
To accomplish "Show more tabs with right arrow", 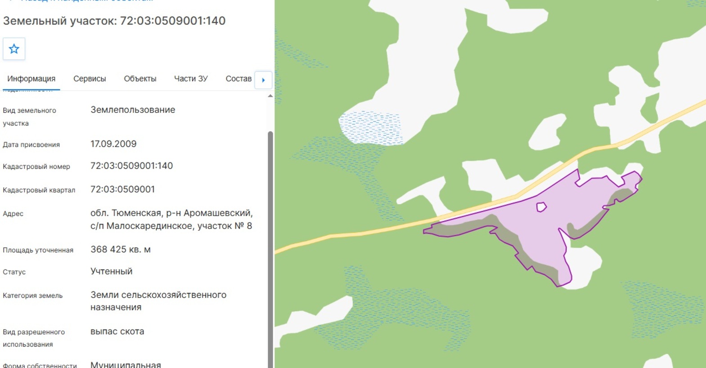I will click(263, 80).
